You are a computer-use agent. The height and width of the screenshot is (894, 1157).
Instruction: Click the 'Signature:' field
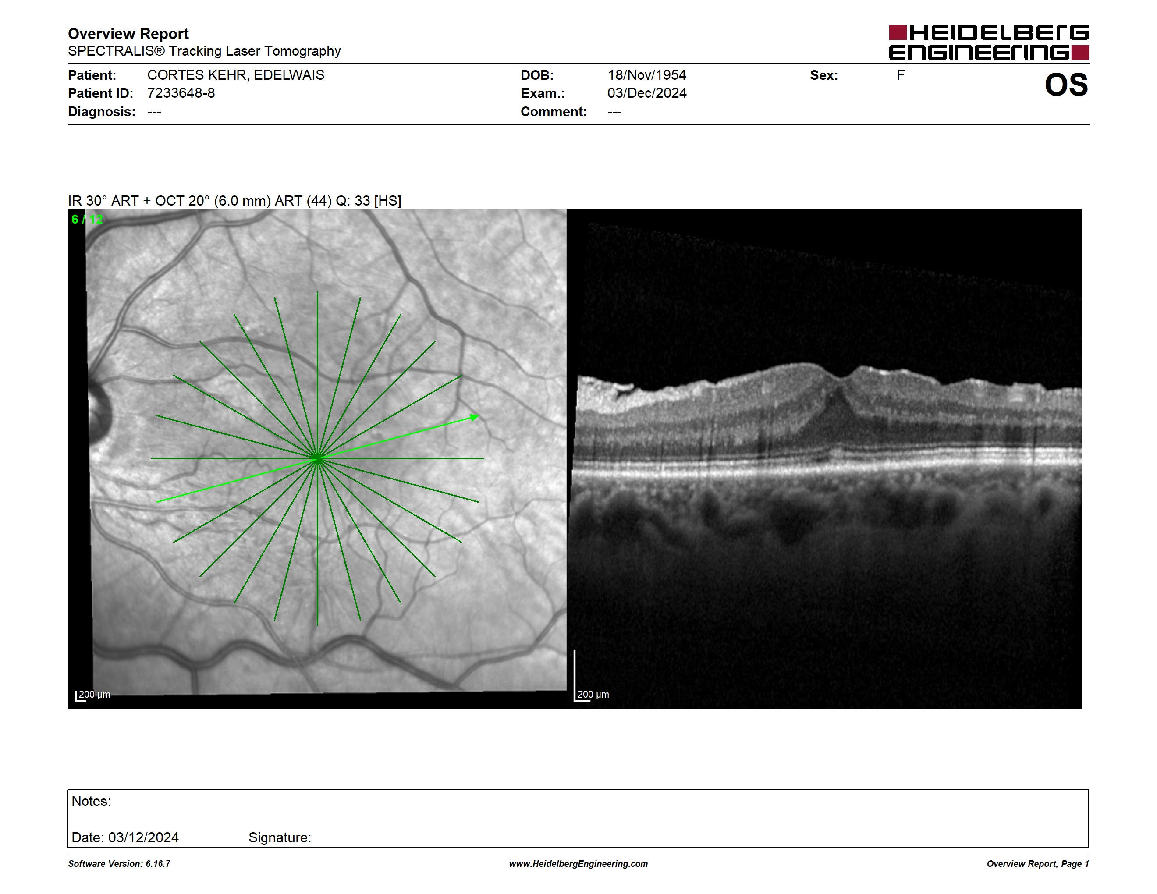click(280, 837)
